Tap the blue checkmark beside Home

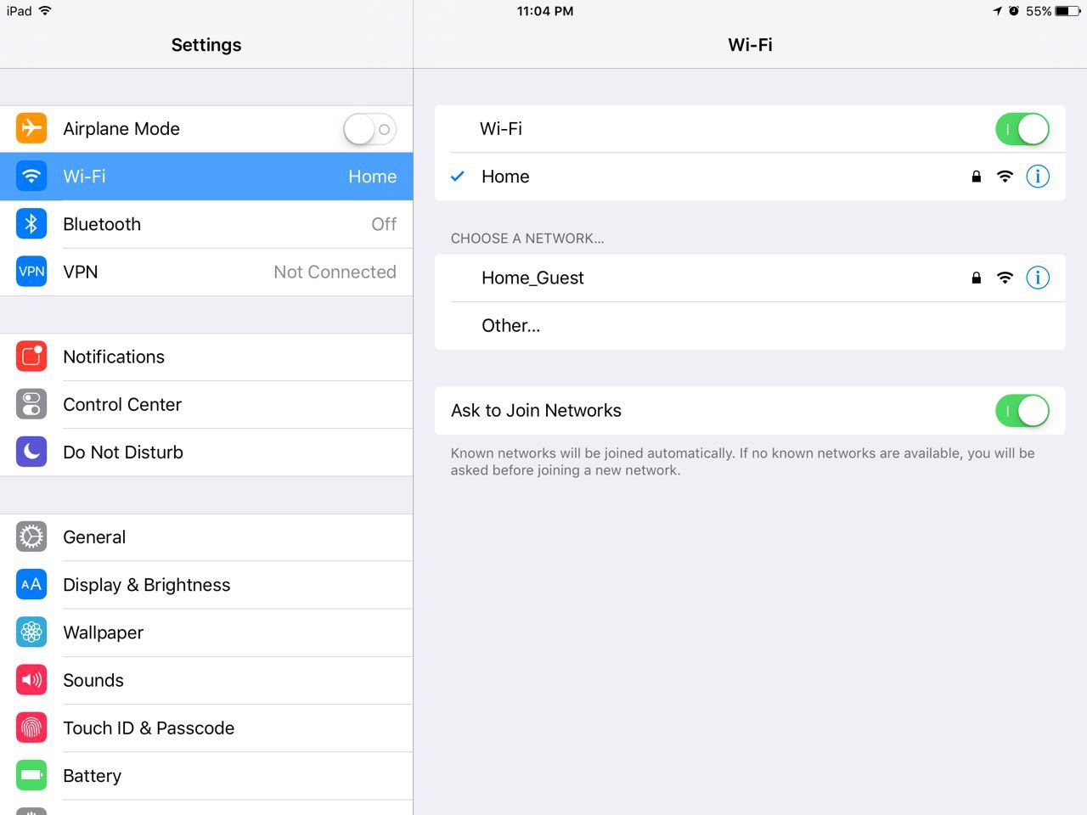tap(458, 177)
